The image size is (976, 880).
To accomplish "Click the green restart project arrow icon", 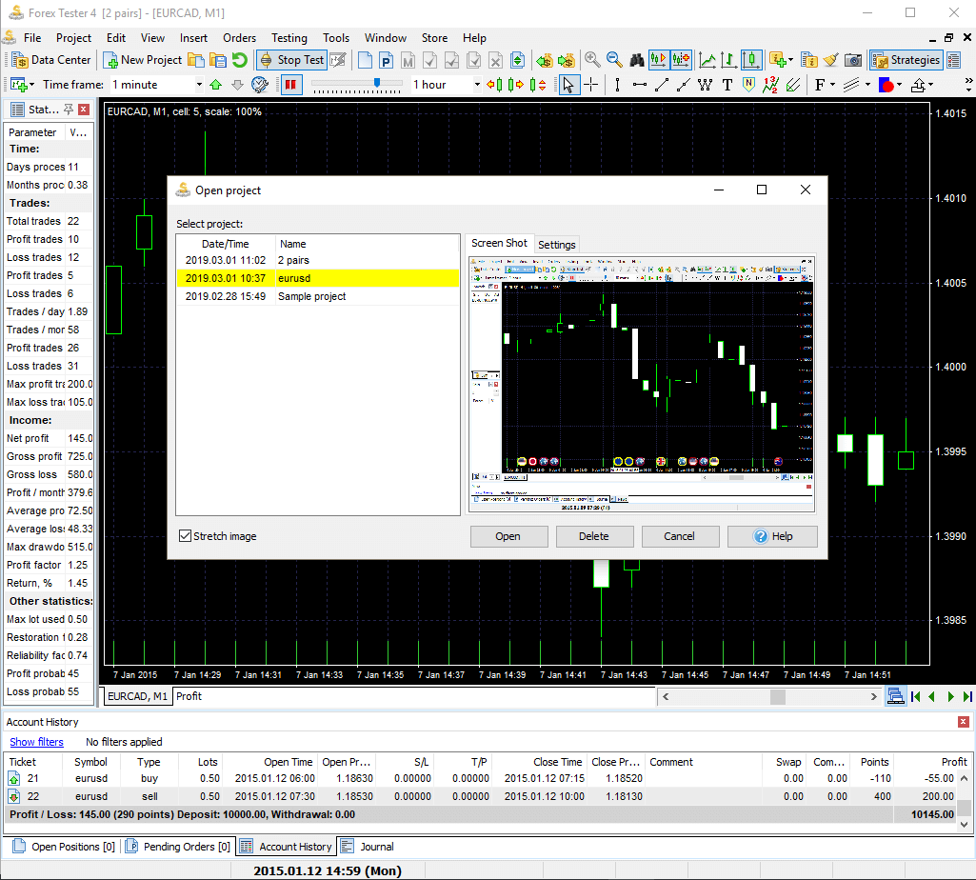I will 240,60.
